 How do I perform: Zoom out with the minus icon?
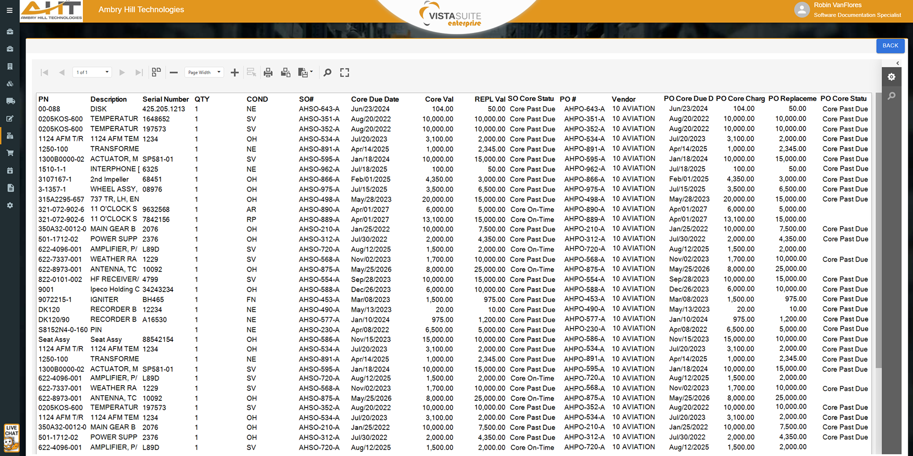click(x=174, y=72)
